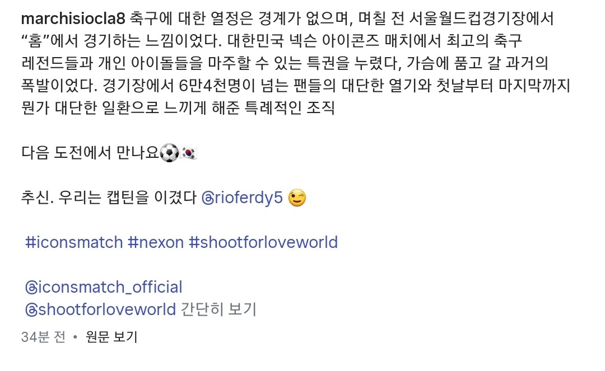Click the Threads icon before iconsmatch_official
This screenshot has width=605, height=371.
coord(31,288)
